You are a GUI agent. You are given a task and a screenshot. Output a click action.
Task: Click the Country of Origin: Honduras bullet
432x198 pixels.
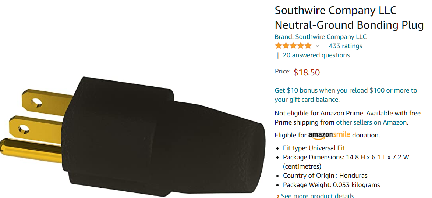[325, 176]
